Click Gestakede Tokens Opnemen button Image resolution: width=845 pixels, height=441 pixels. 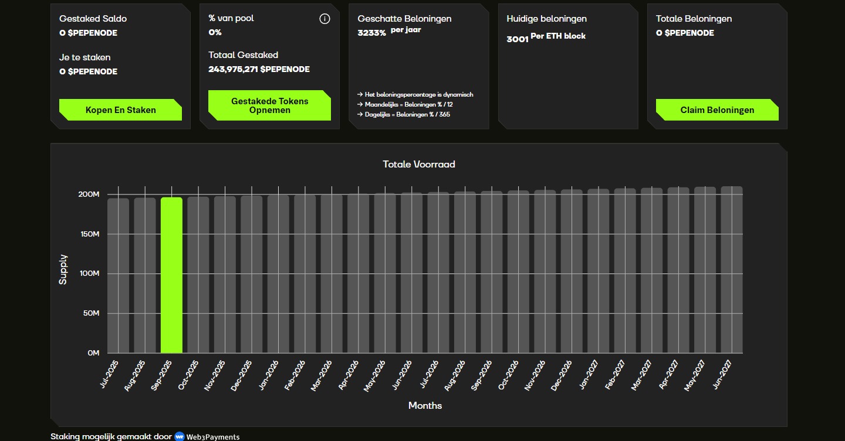pos(269,105)
